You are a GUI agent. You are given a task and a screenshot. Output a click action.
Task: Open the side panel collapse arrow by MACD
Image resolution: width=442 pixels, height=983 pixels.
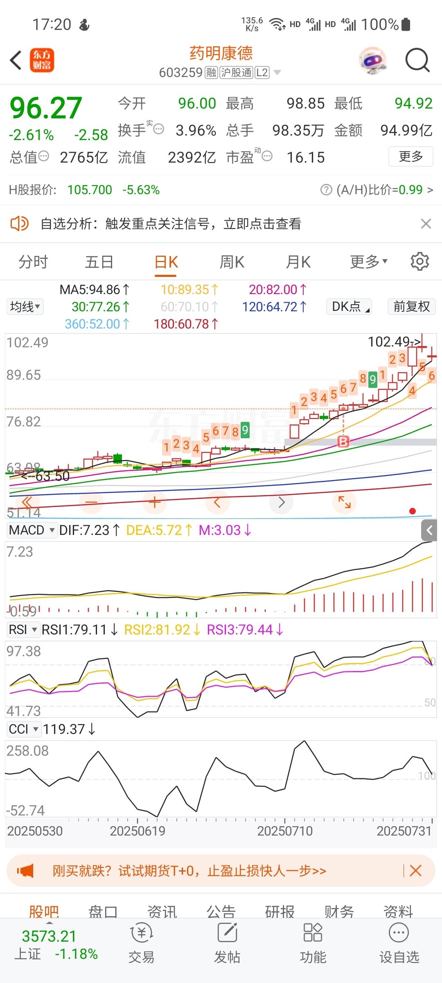pyautogui.click(x=429, y=530)
